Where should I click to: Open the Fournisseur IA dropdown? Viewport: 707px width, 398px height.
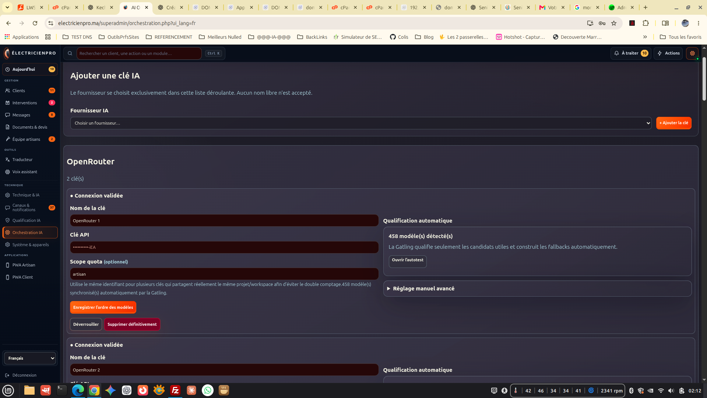click(361, 123)
